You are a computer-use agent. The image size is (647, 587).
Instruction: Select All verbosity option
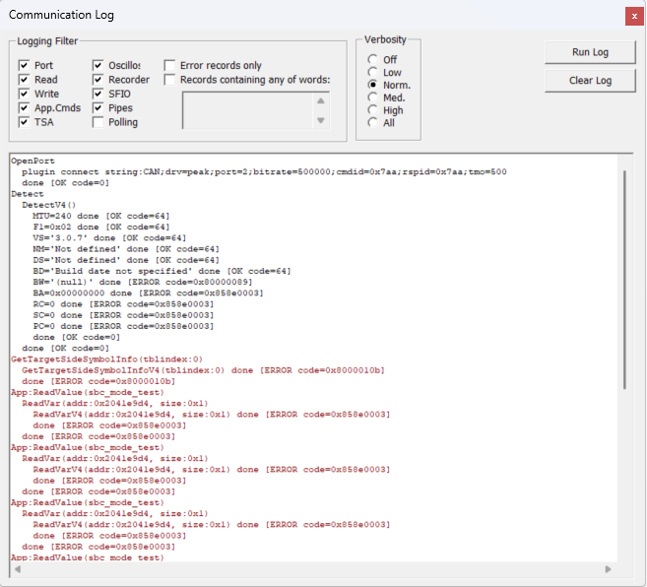pyautogui.click(x=372, y=122)
